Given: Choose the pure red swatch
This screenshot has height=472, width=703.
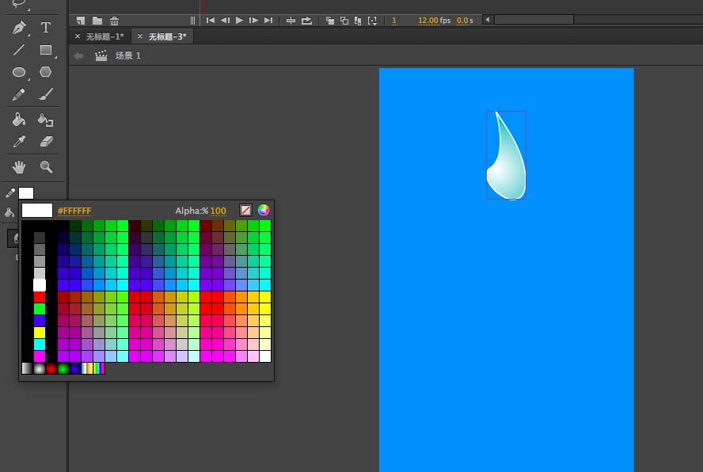Looking at the screenshot, I should pyautogui.click(x=40, y=297).
